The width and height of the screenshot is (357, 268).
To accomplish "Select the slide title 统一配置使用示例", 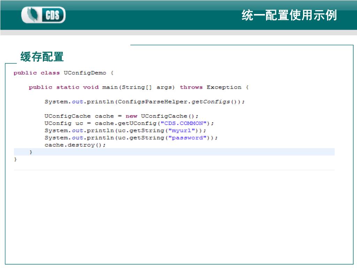I will pos(289,15).
